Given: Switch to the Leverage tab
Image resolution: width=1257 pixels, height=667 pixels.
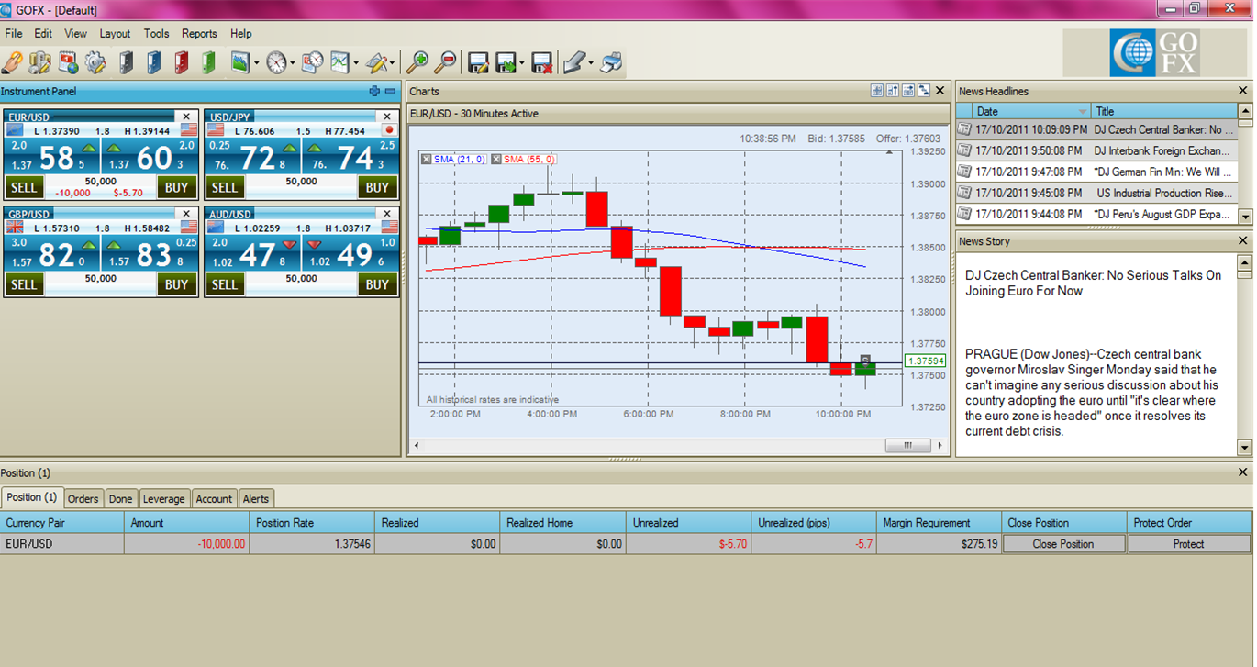Looking at the screenshot, I should click(x=164, y=499).
